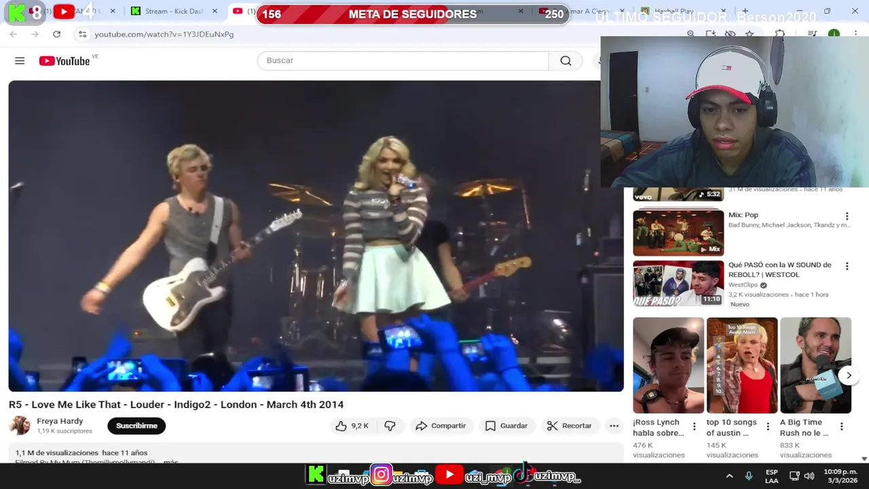Viewport: 869px width, 489px height.
Task: Open the YouTube hamburger guide menu
Action: coord(20,60)
